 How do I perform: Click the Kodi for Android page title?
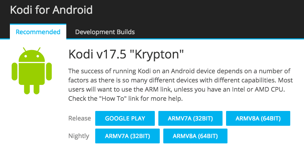(x=51, y=10)
